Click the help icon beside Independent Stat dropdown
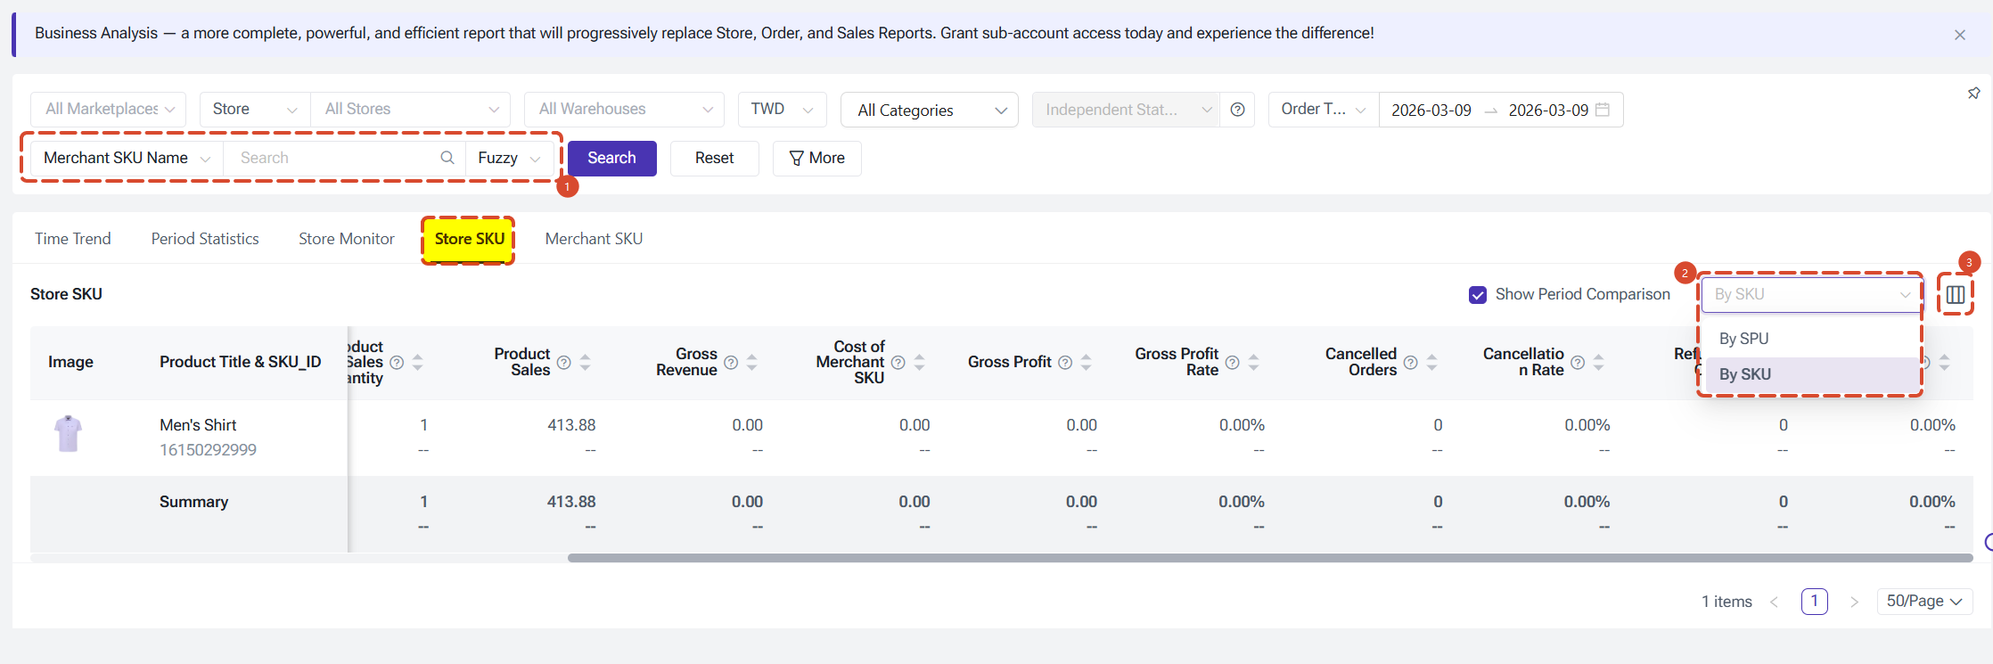1993x664 pixels. click(1237, 110)
